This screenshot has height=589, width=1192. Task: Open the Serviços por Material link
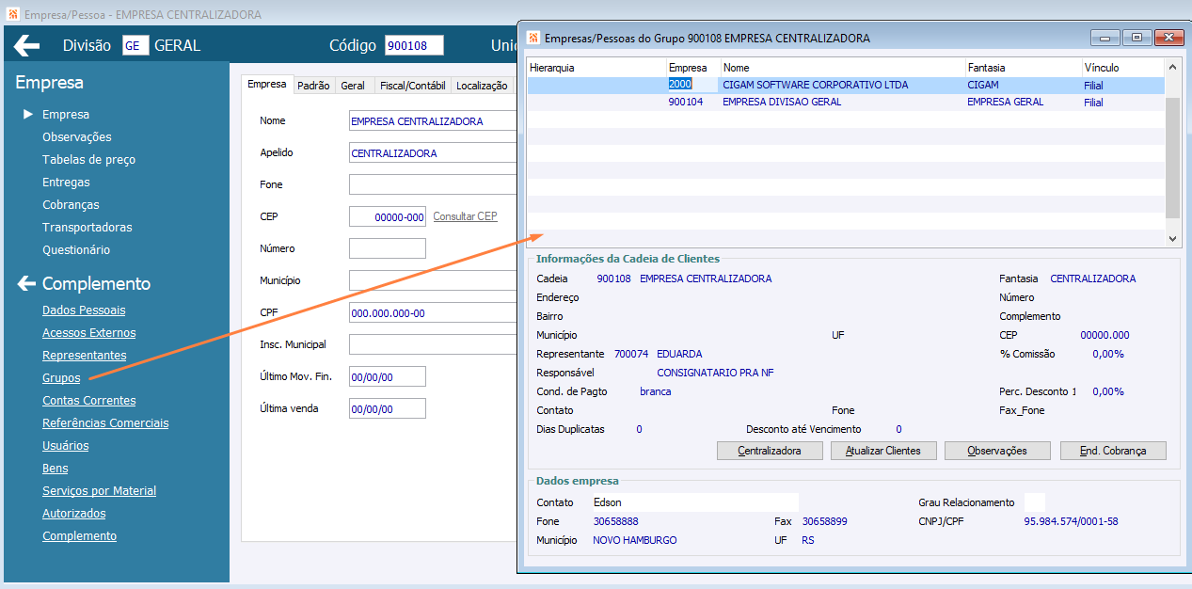click(x=100, y=491)
